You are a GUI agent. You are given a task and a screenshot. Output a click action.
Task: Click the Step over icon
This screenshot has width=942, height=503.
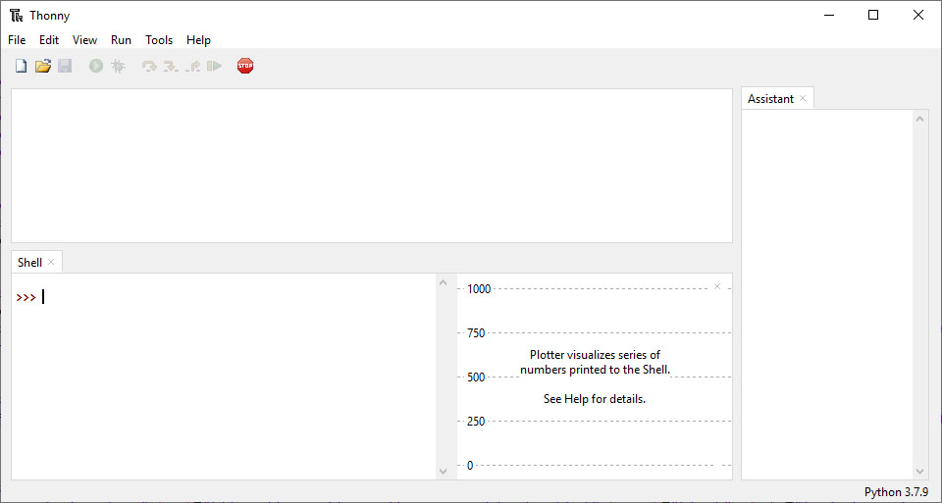149,66
